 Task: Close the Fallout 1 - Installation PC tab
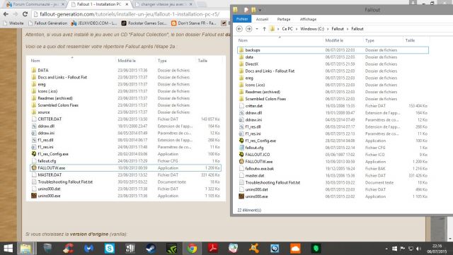[x=127, y=4]
